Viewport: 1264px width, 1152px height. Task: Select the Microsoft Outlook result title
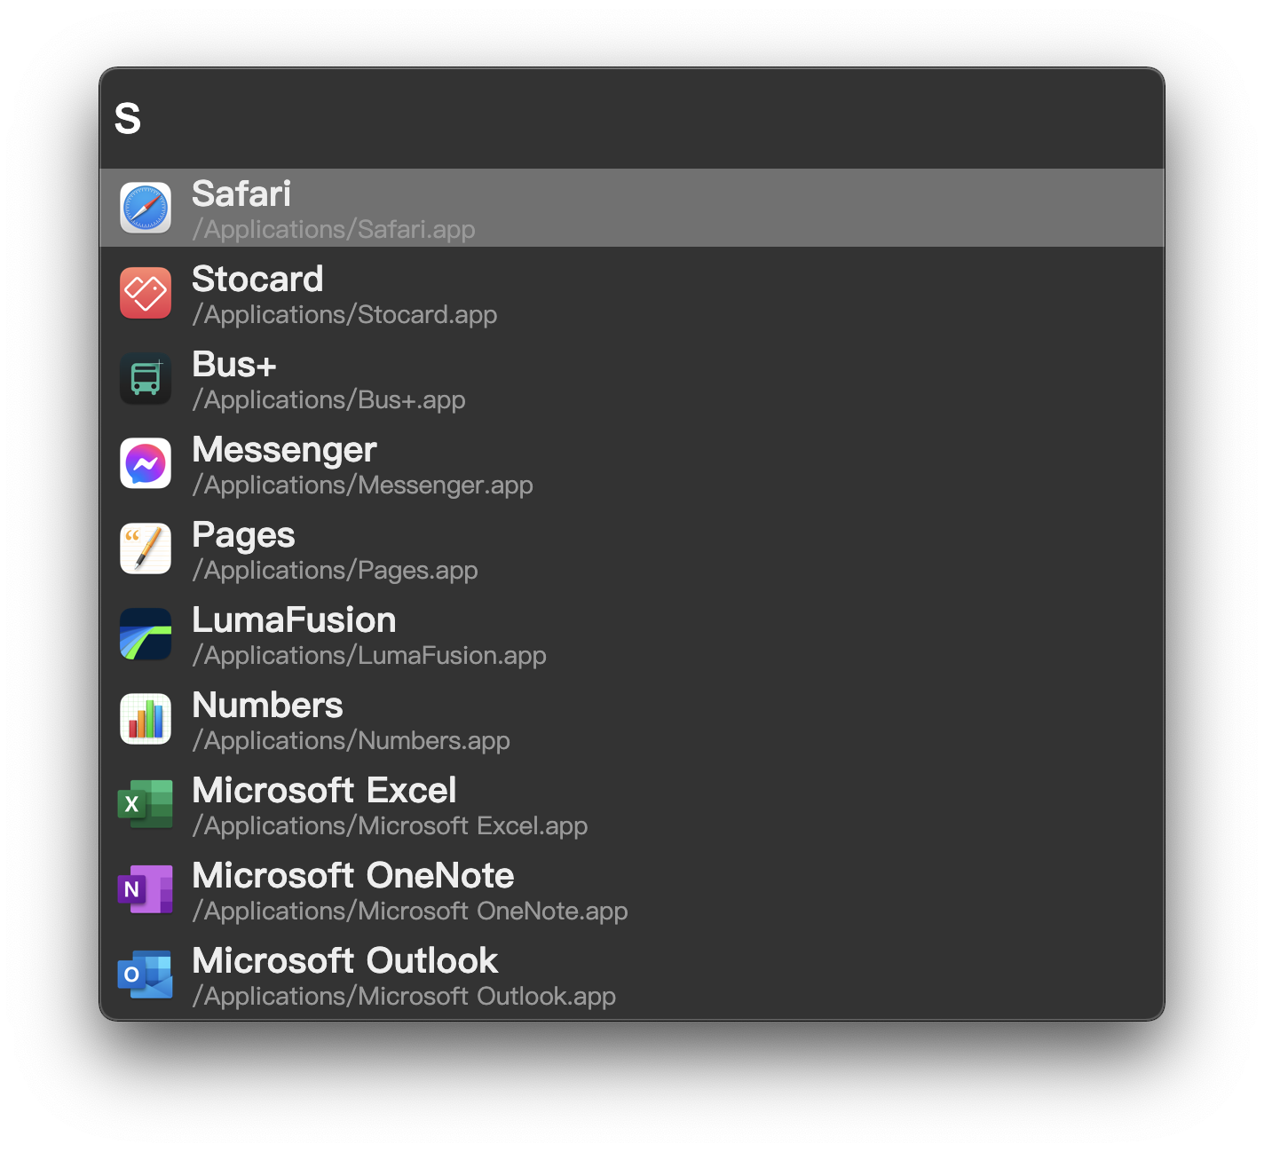pos(345,960)
